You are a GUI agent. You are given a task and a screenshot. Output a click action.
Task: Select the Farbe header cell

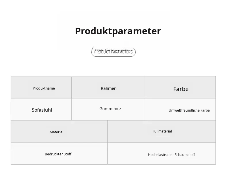click(x=180, y=87)
